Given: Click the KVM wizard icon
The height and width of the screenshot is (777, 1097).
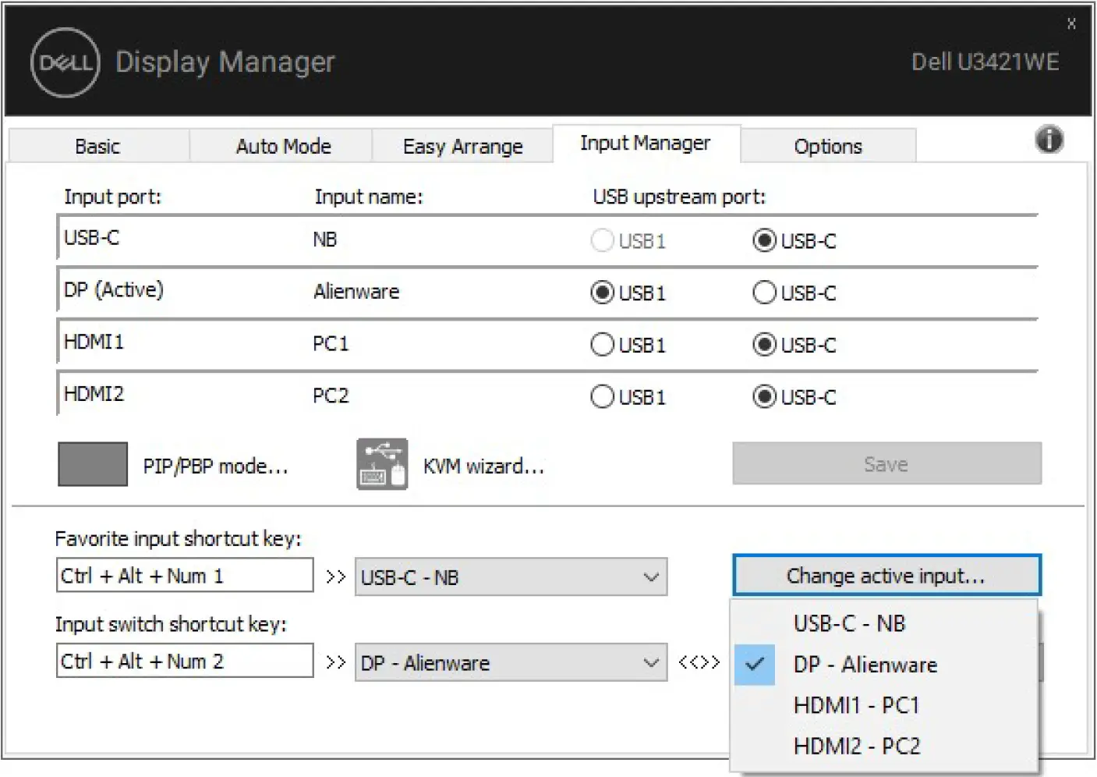Looking at the screenshot, I should tap(381, 463).
